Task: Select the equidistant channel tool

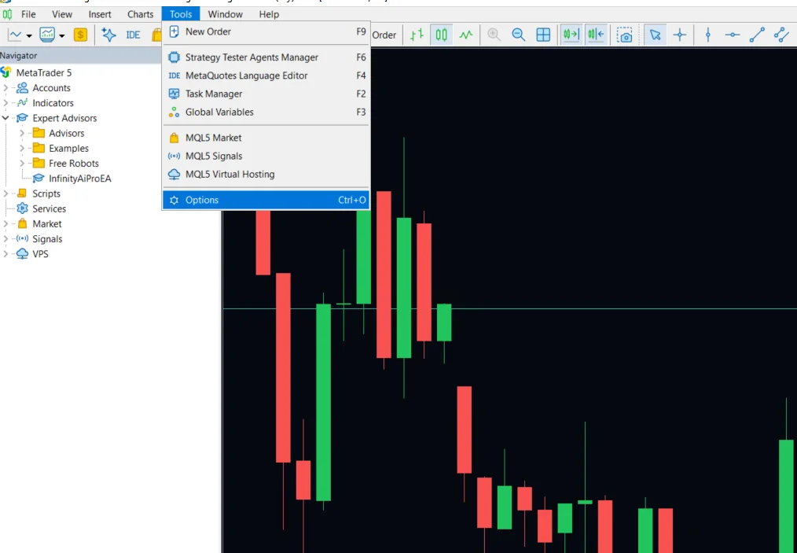Action: (x=781, y=35)
